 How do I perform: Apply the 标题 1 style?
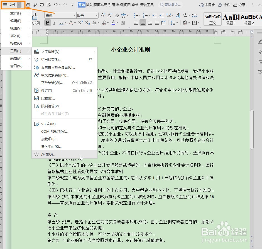tap(231, 19)
